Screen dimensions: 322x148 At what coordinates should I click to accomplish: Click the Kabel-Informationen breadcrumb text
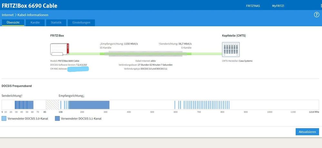(33, 15)
